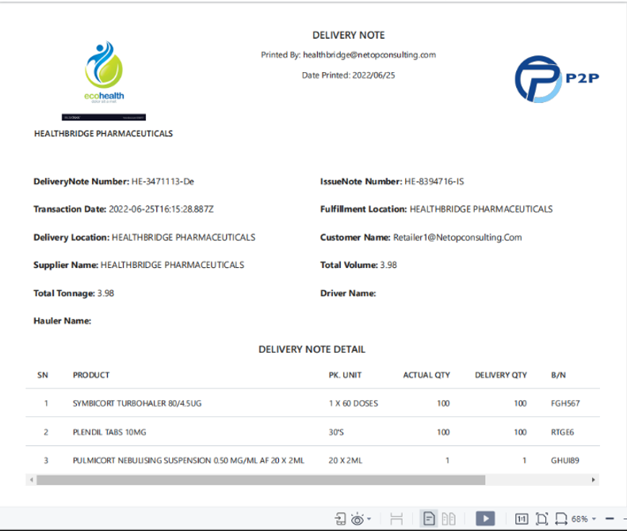627x531 pixels.
Task: Click the send-to-mobile icon in the status bar
Action: pyautogui.click(x=340, y=518)
